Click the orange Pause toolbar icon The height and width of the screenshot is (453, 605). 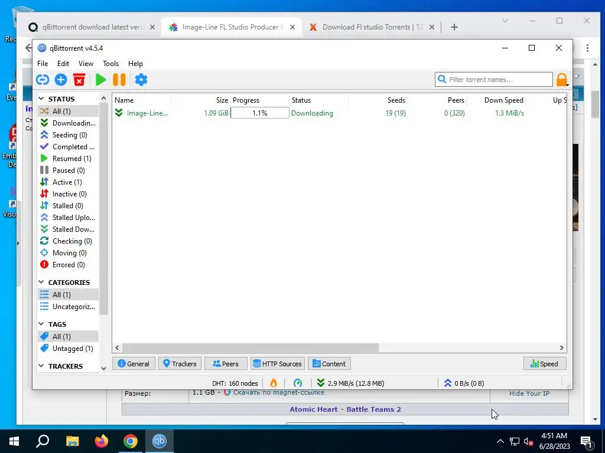click(119, 80)
